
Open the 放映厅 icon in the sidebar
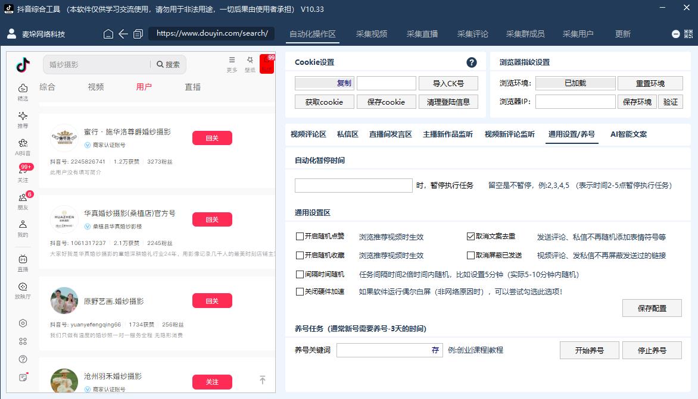(x=23, y=287)
